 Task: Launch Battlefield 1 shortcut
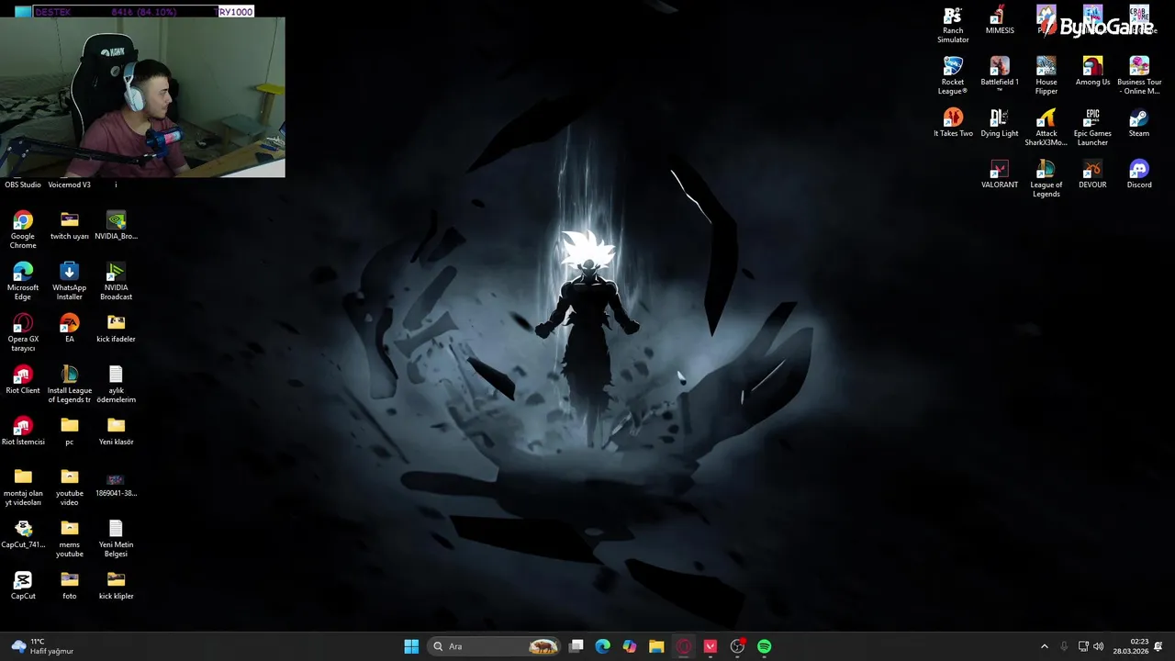(1000, 73)
